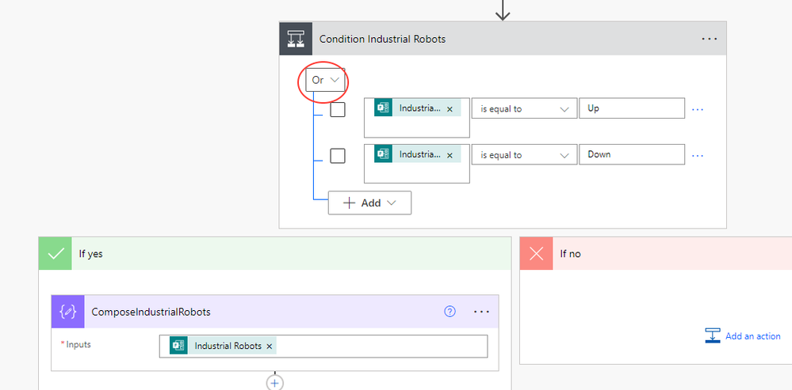Image resolution: width=792 pixels, height=390 pixels.
Task: Click the value field containing Up
Action: (x=631, y=108)
